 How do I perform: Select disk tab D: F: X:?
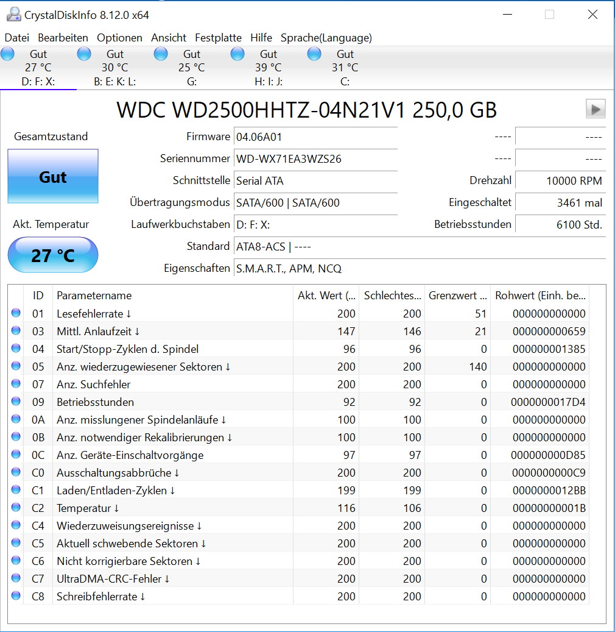pyautogui.click(x=38, y=68)
